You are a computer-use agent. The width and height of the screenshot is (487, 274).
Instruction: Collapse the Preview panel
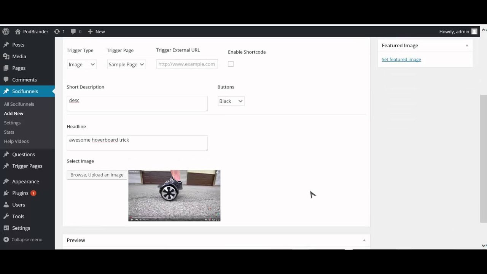point(364,240)
